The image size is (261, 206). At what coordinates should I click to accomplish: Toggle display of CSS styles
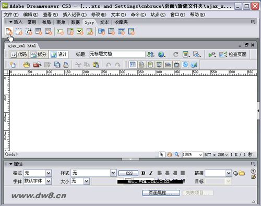[185, 65]
